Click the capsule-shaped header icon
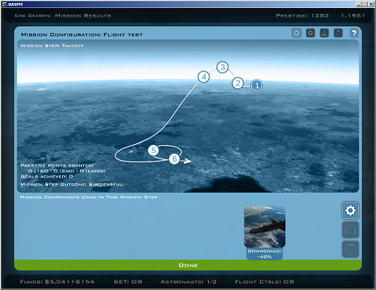This screenshot has height=290, width=376. click(338, 33)
